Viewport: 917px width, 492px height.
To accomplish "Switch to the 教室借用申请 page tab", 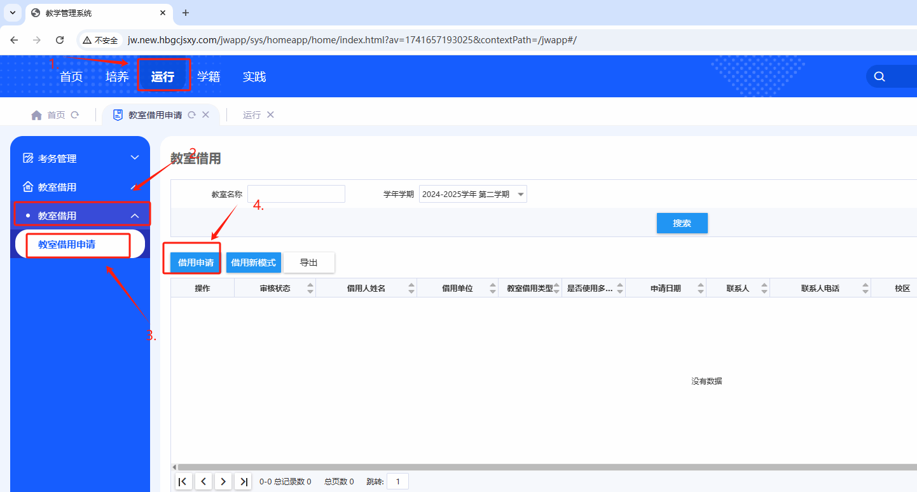I will click(x=155, y=115).
